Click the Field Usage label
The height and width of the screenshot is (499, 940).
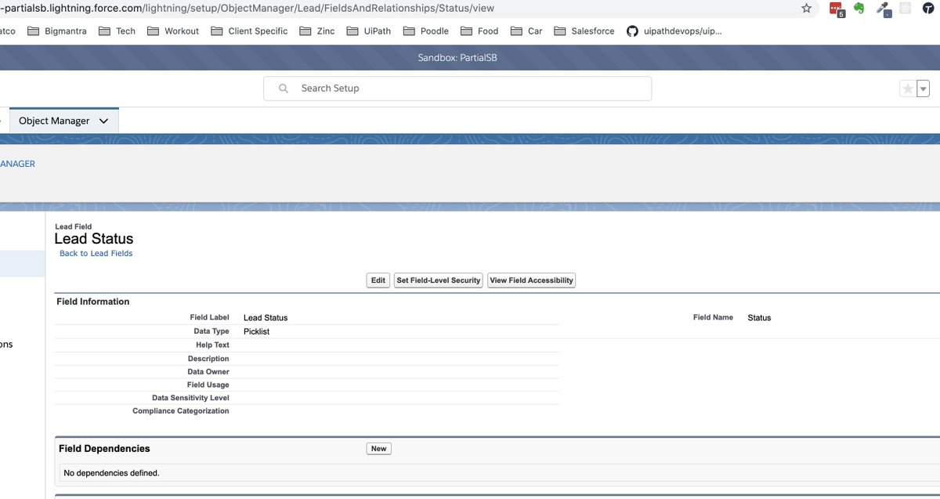click(208, 385)
